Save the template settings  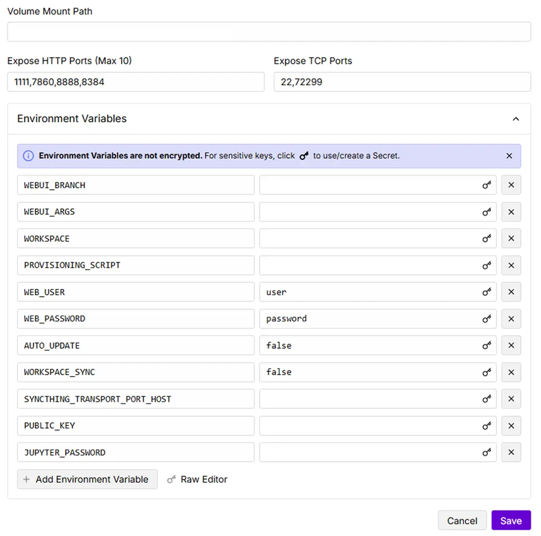tap(511, 521)
